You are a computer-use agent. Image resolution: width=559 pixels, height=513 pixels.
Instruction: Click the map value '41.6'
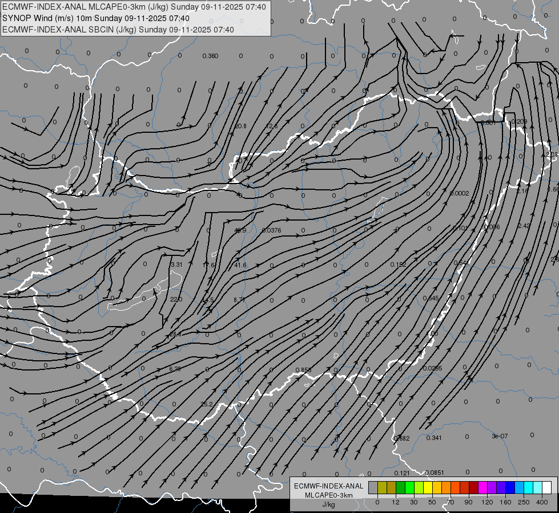click(x=240, y=265)
